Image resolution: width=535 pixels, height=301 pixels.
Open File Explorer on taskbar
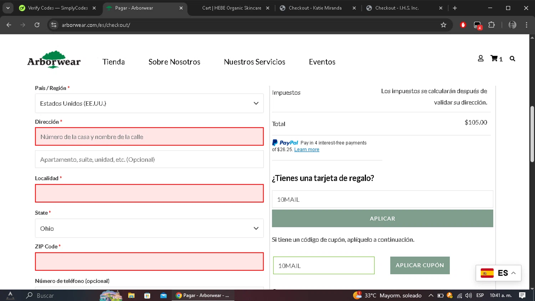(131, 295)
